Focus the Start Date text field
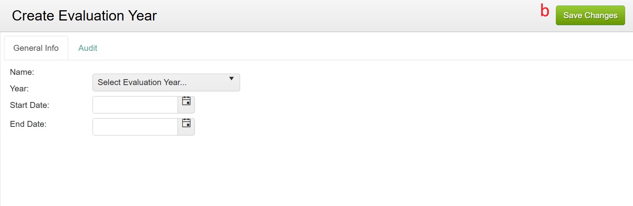Viewport: 633px width, 206px height. point(135,105)
